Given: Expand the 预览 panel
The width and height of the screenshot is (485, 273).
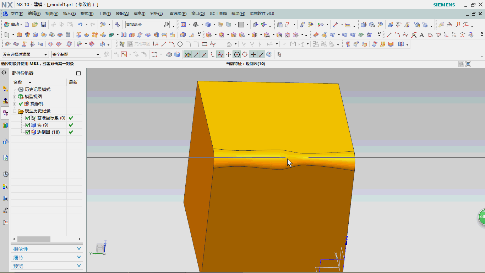Looking at the screenshot, I should [x=47, y=266].
